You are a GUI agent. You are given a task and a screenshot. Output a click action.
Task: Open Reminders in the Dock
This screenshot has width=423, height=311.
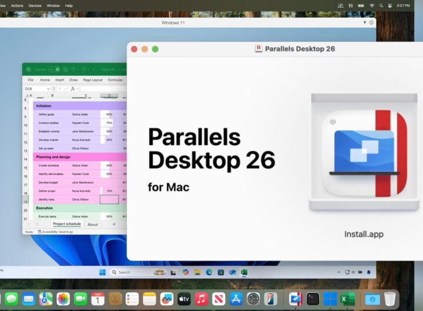132,299
